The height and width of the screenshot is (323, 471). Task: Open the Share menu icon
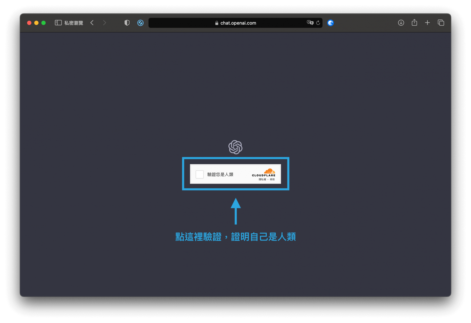point(414,22)
